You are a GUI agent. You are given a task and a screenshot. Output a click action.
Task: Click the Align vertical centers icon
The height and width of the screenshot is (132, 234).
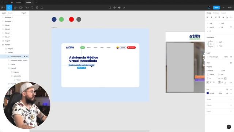click(x=223, y=17)
